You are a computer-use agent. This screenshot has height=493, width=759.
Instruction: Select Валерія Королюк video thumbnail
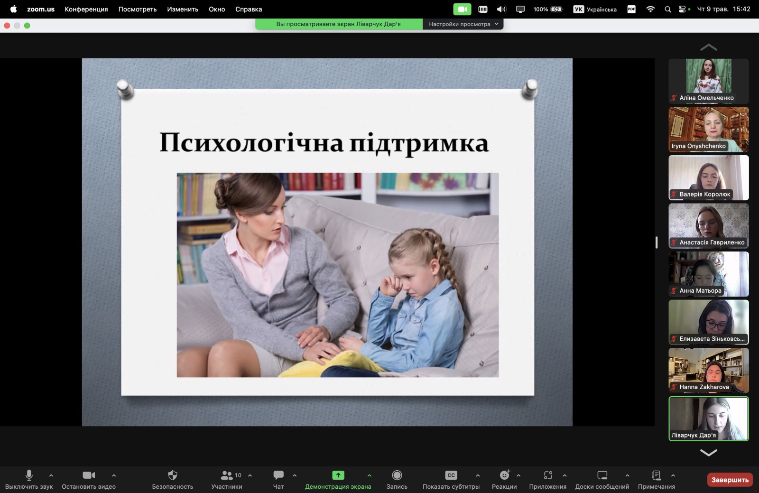point(709,177)
